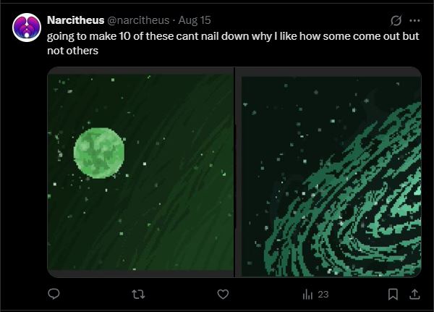The width and height of the screenshot is (434, 312).
Task: Open the green moon pixel art image
Action: point(140,172)
